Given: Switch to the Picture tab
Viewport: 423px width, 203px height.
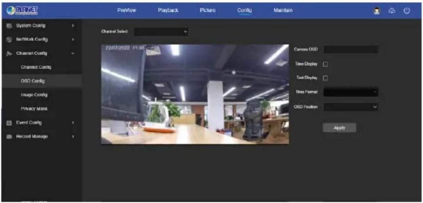Looking at the screenshot, I should click(207, 11).
